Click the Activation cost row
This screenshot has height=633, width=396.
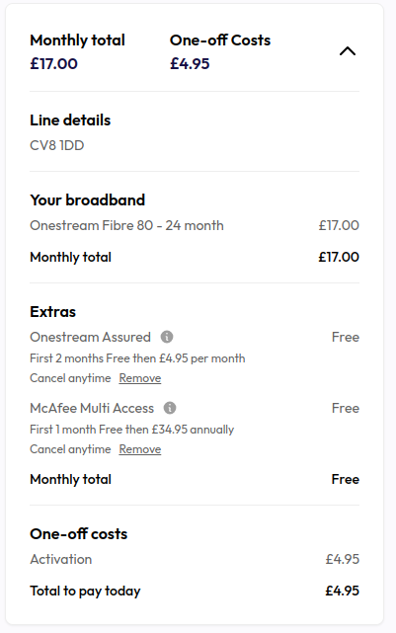195,559
